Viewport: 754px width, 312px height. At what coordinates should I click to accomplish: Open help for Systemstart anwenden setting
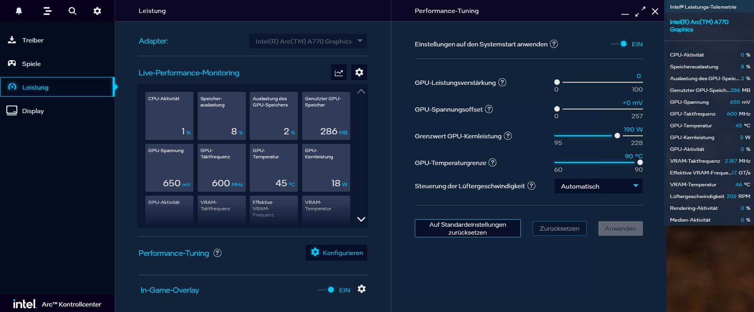pos(554,44)
